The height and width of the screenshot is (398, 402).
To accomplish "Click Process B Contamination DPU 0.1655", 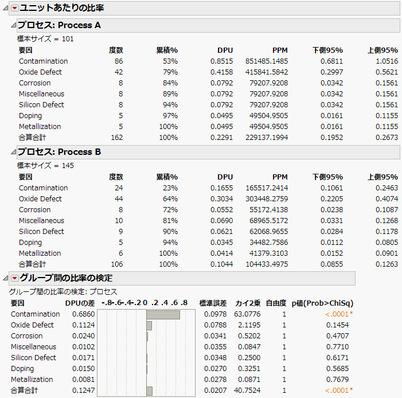I will (x=221, y=188).
